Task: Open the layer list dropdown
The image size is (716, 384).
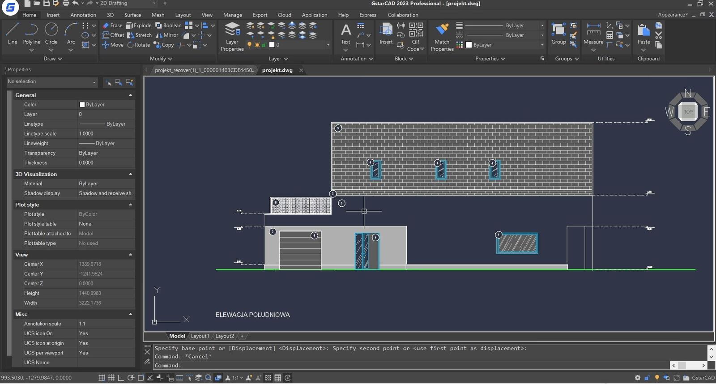Action: coord(328,45)
